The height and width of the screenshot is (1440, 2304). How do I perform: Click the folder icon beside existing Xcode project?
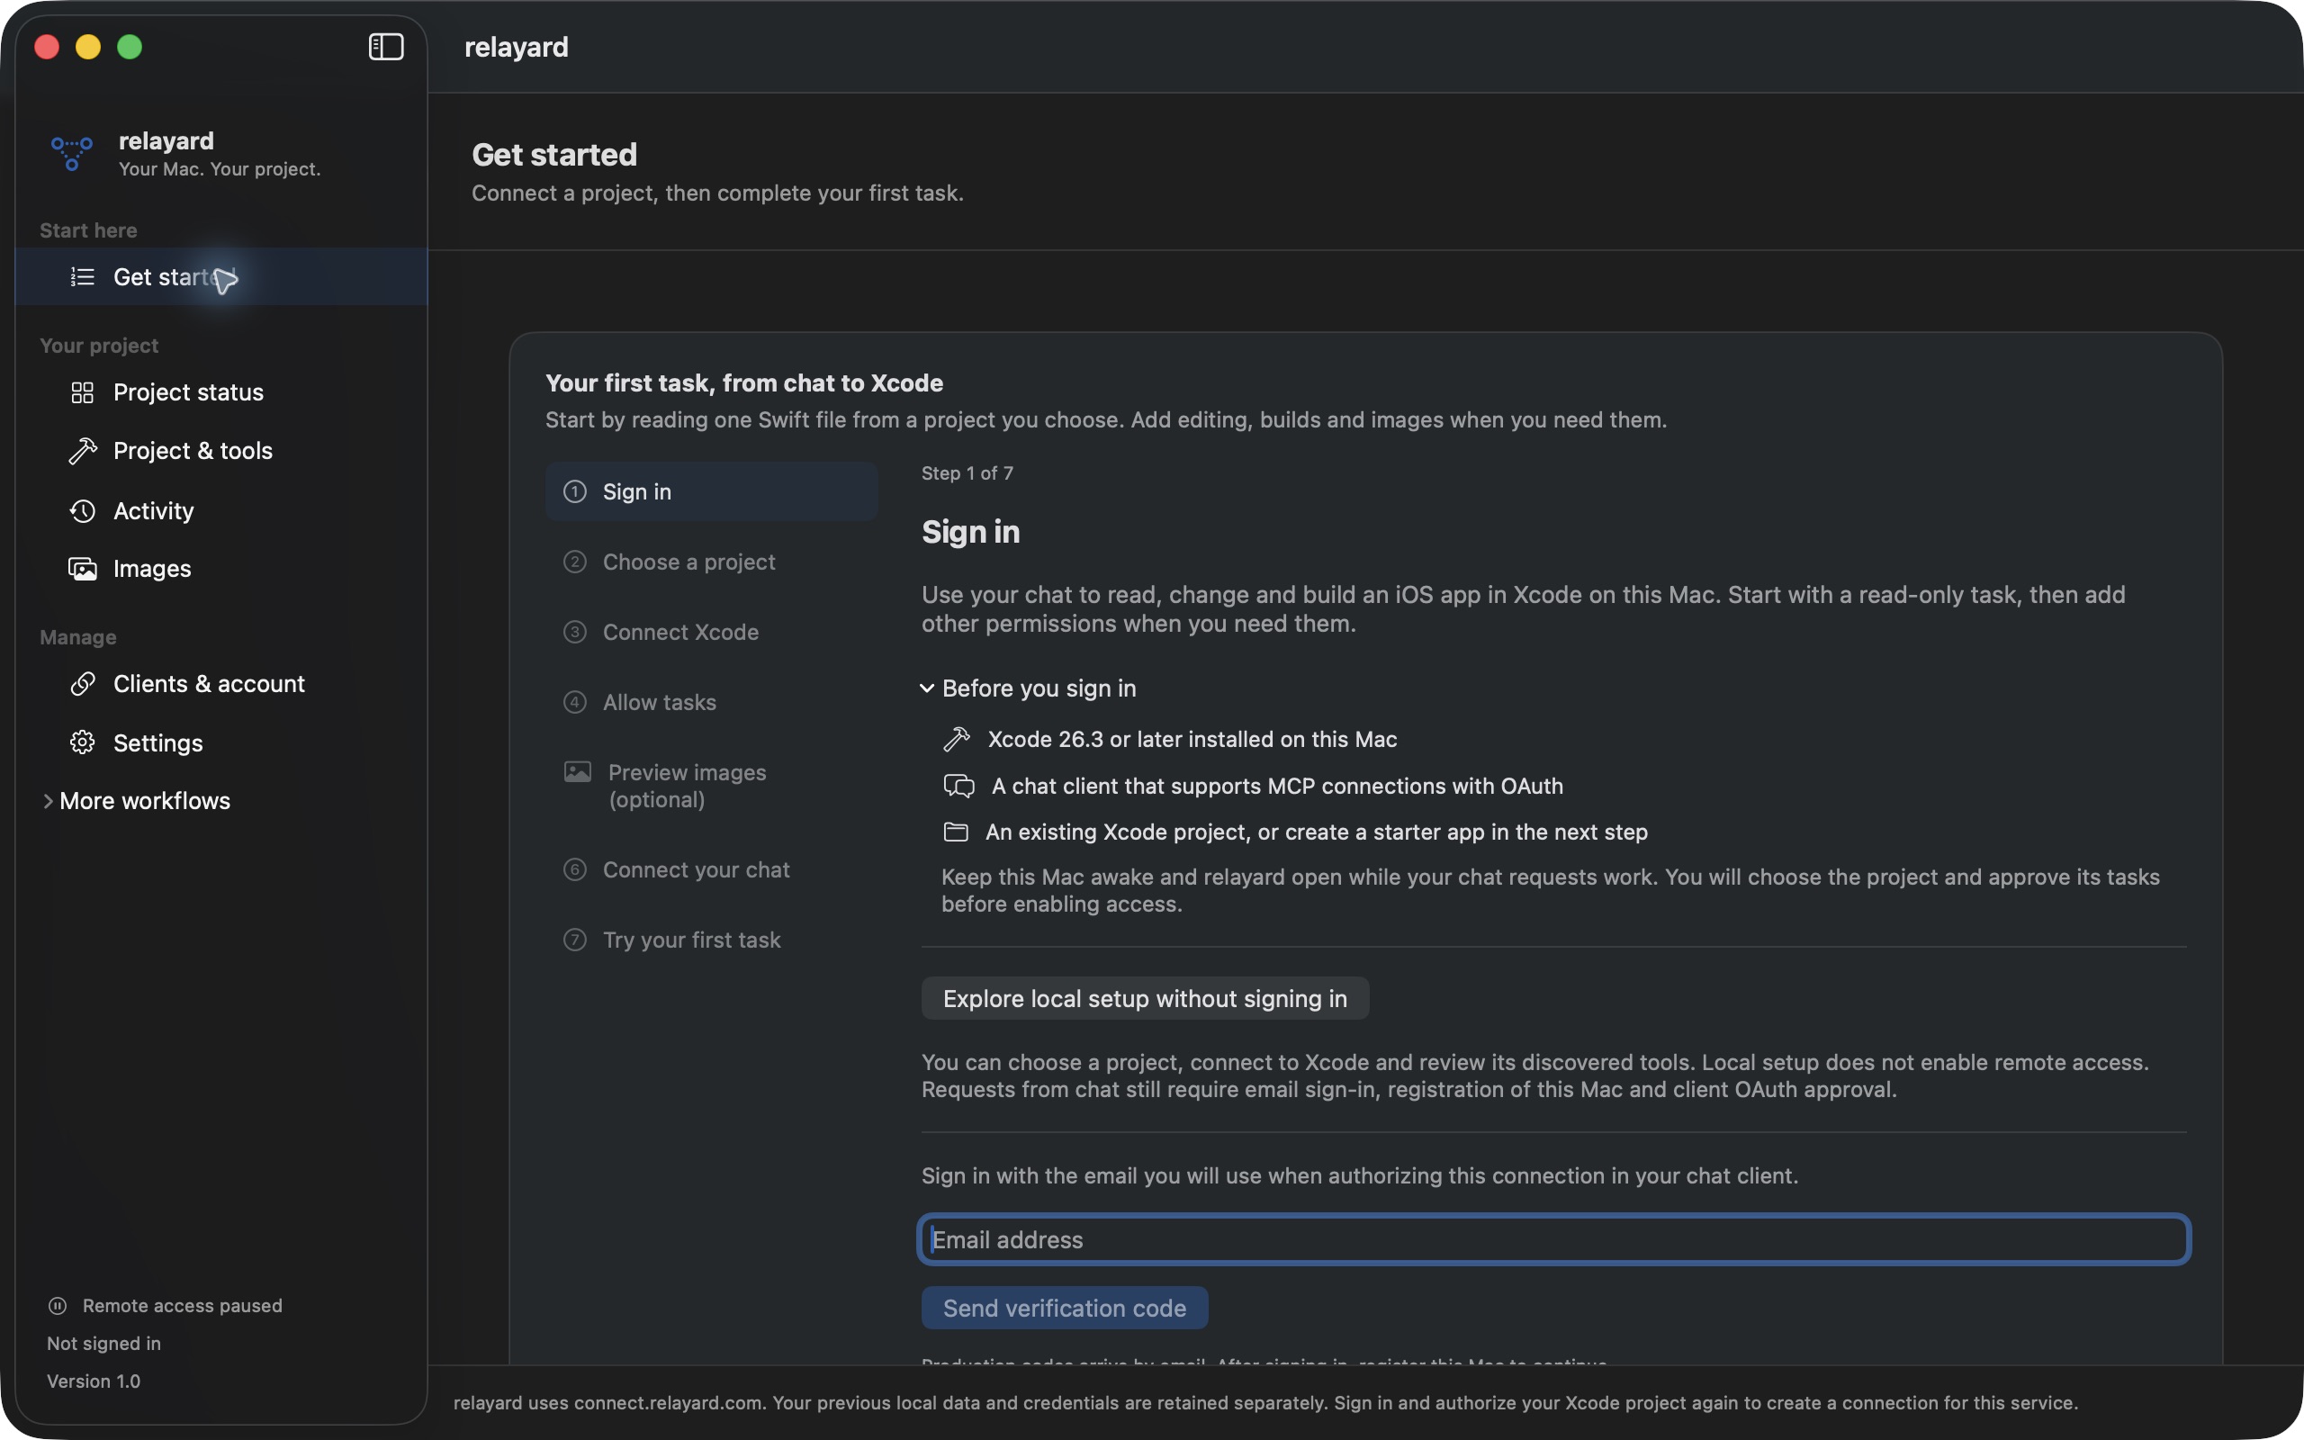point(956,832)
